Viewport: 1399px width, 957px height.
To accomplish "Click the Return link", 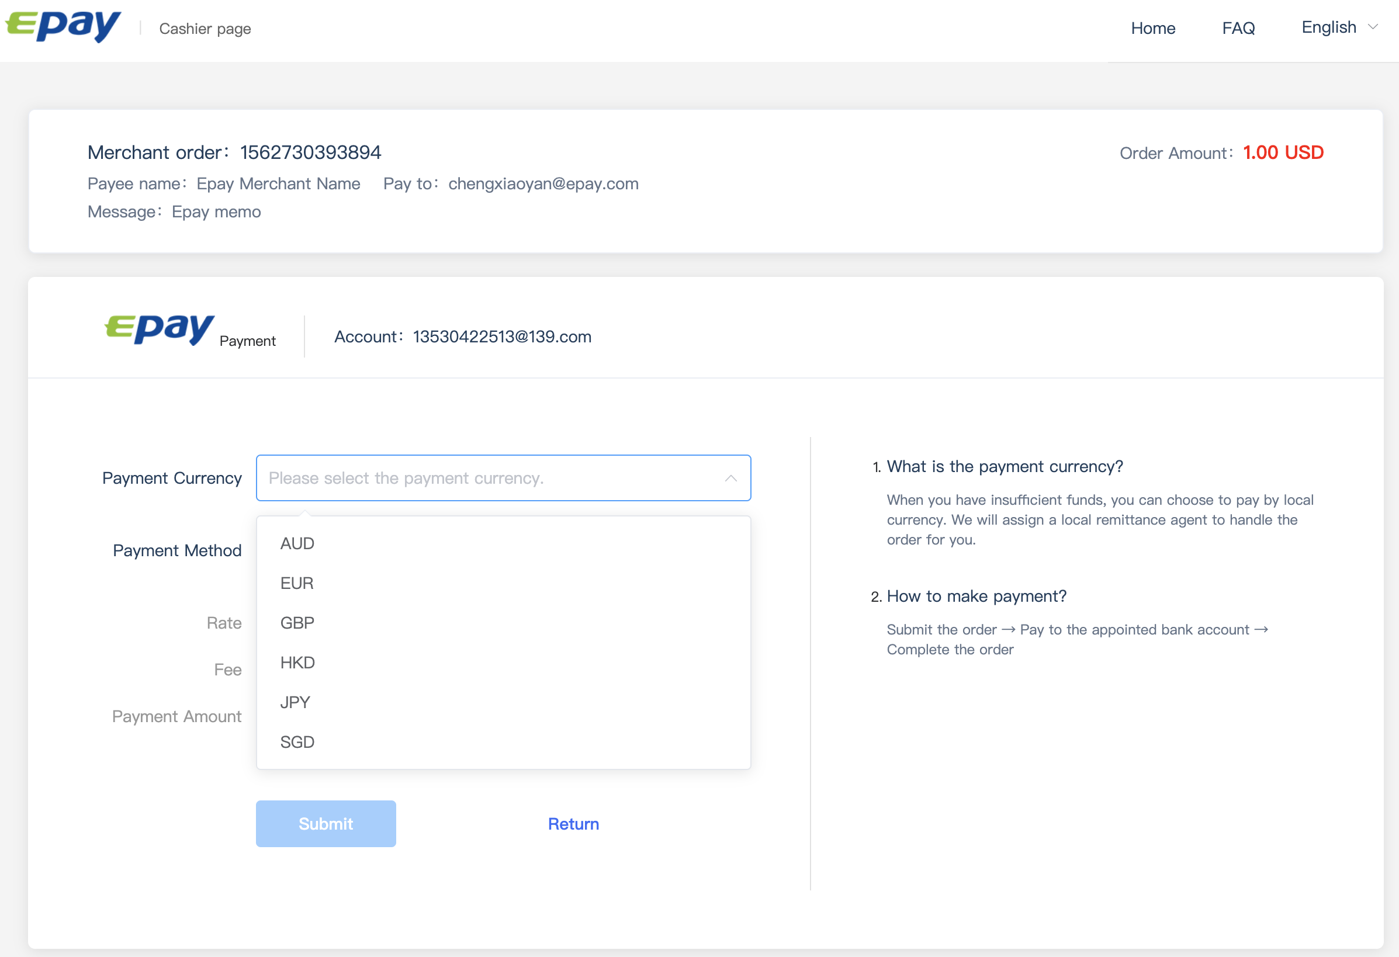I will coord(573,824).
